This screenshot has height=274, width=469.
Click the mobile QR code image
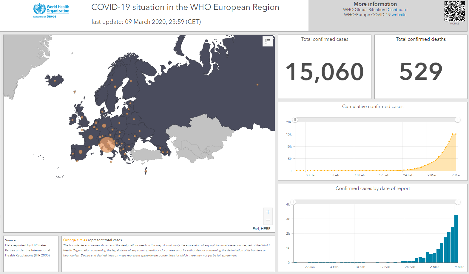click(454, 12)
